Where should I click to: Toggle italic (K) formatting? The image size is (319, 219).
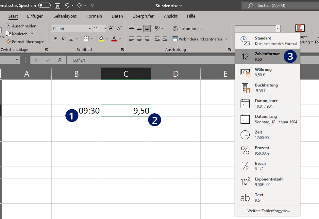[63, 39]
